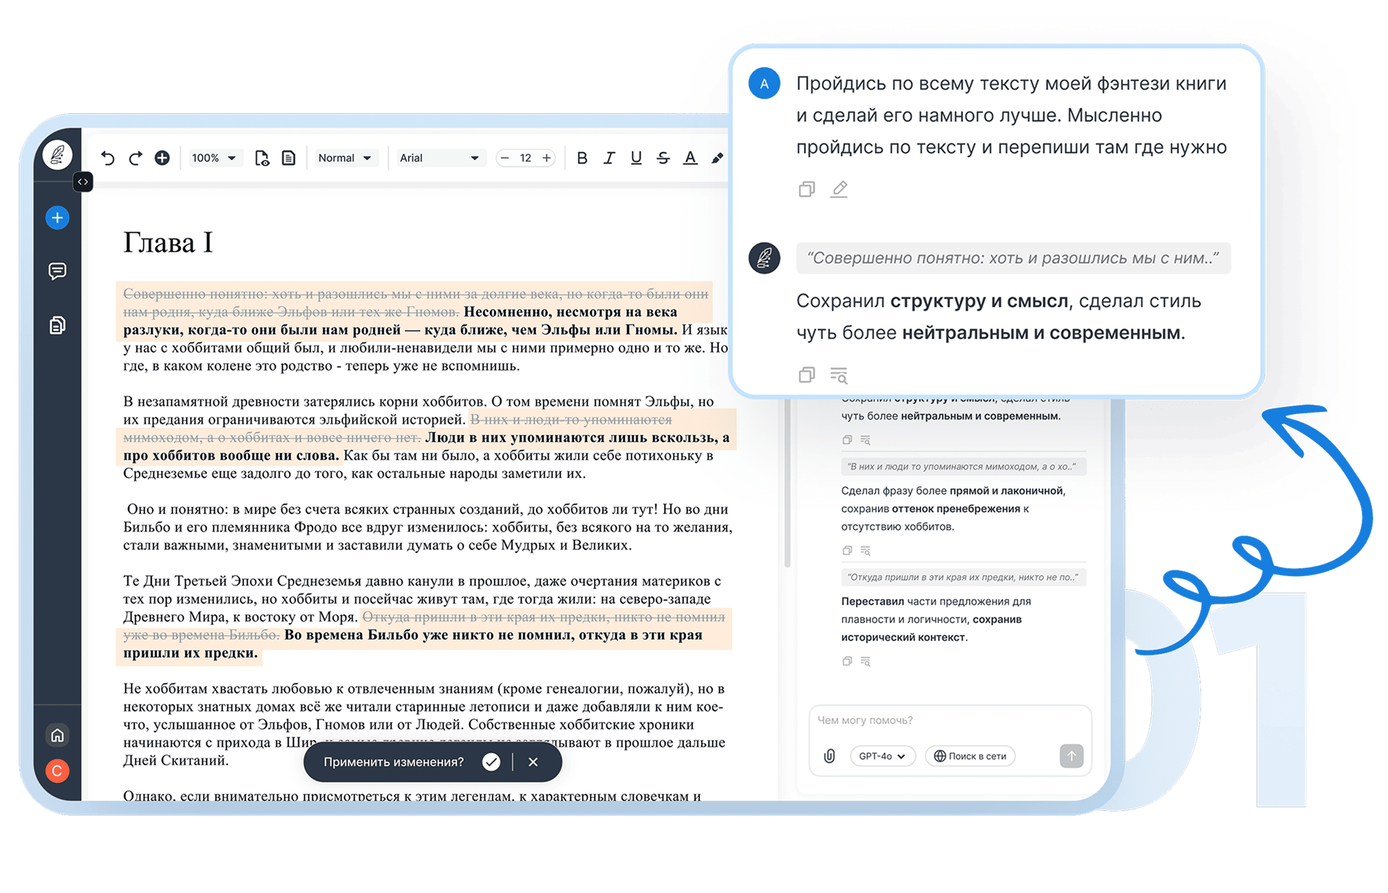1388x893 pixels.
Task: Toggle the 'Поиск в сети' web search button
Action: point(971,756)
